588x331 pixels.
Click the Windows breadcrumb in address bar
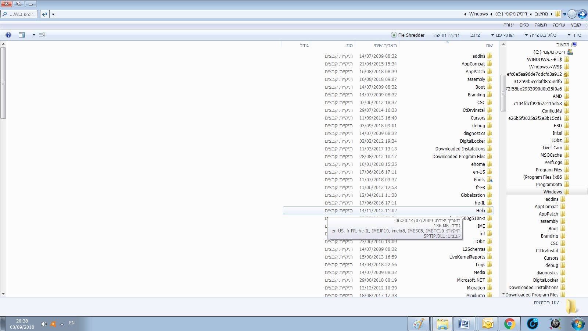pyautogui.click(x=478, y=14)
